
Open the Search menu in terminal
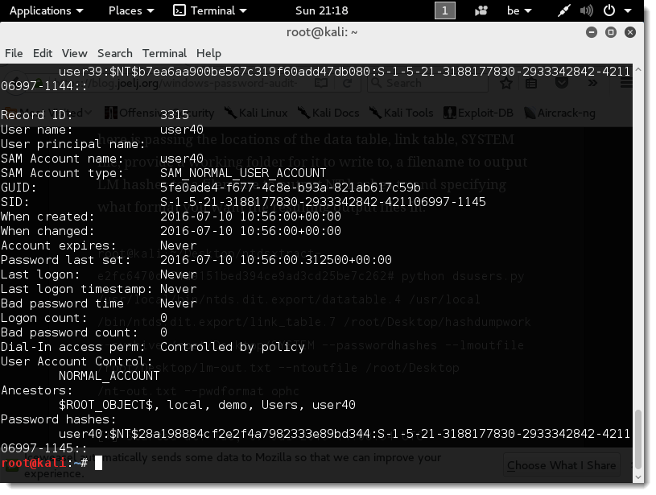[x=114, y=53]
